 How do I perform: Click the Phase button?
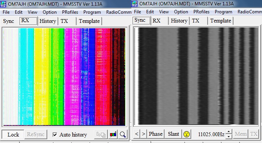point(155,134)
